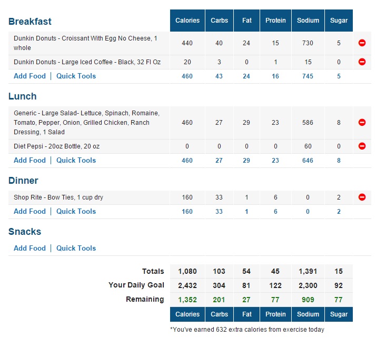Open the Large Iced Coffee entry
This screenshot has height=347, width=386.
(x=87, y=62)
